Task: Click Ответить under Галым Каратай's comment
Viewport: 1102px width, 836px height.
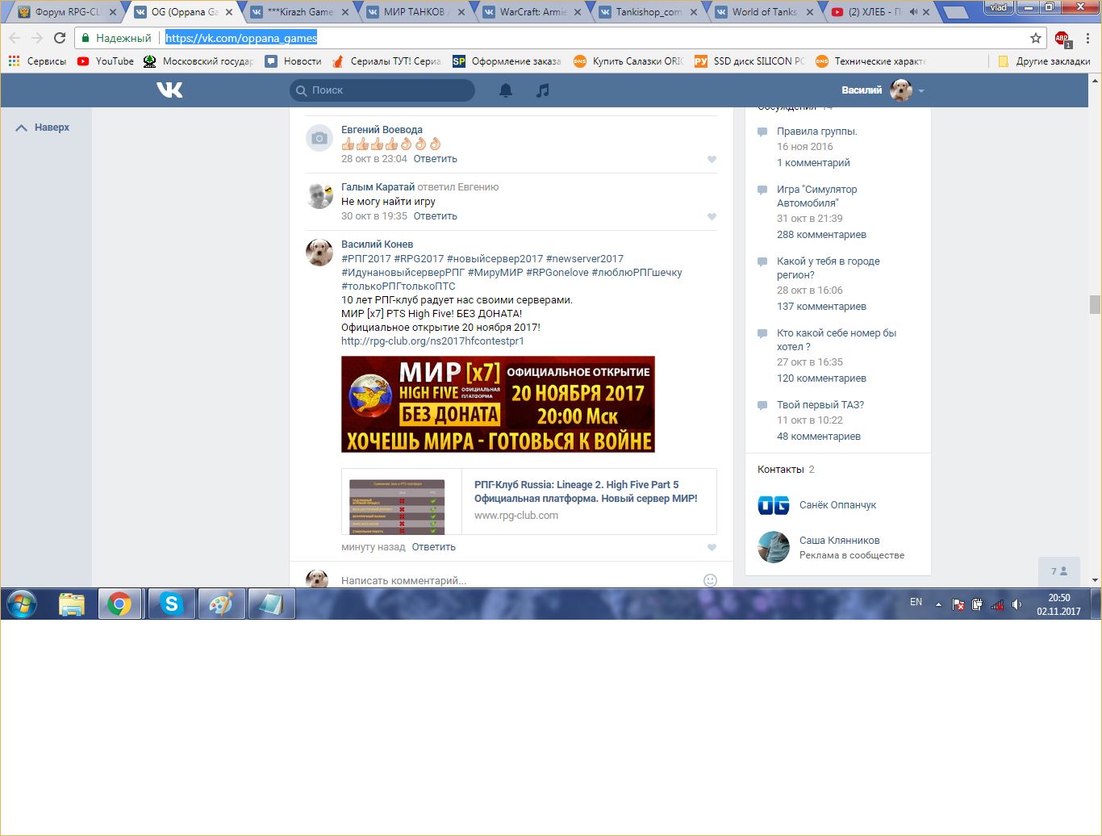Action: pos(435,216)
